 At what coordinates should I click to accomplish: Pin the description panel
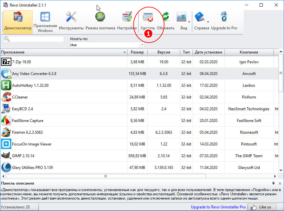[x=273, y=183]
